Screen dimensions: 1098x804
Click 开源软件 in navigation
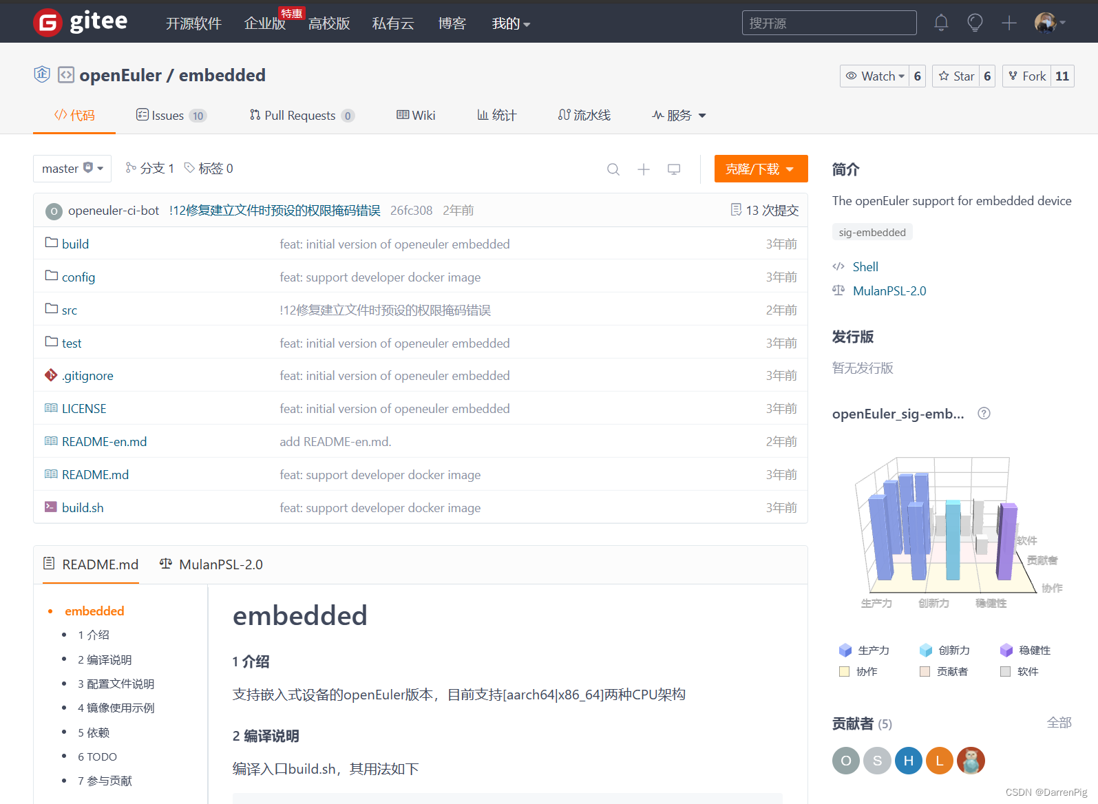tap(193, 23)
